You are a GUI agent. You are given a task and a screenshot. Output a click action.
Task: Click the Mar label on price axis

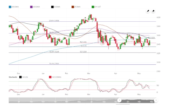89,73
